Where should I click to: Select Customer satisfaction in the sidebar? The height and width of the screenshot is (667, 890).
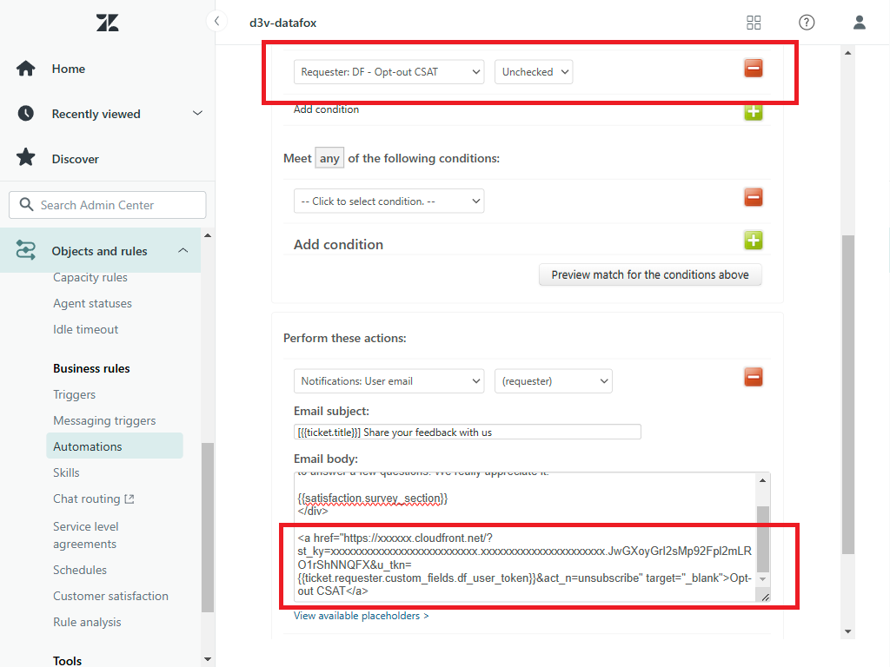[x=110, y=596]
